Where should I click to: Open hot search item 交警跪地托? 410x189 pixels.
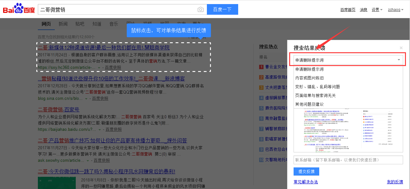pyautogui.click(x=276, y=160)
